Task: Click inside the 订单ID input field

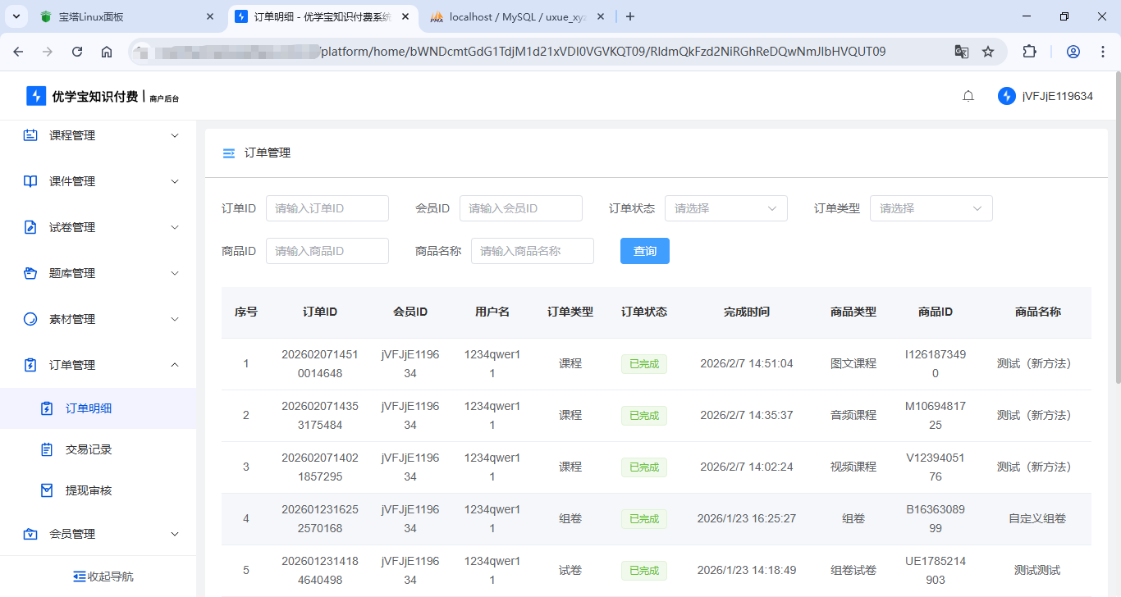Action: (327, 208)
